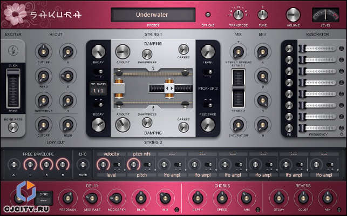Click the String 1 Decay knob

coord(98,52)
